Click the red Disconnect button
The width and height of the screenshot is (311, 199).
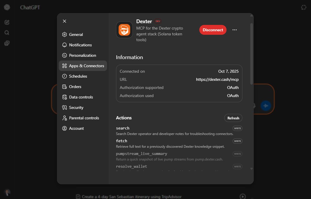(213, 30)
